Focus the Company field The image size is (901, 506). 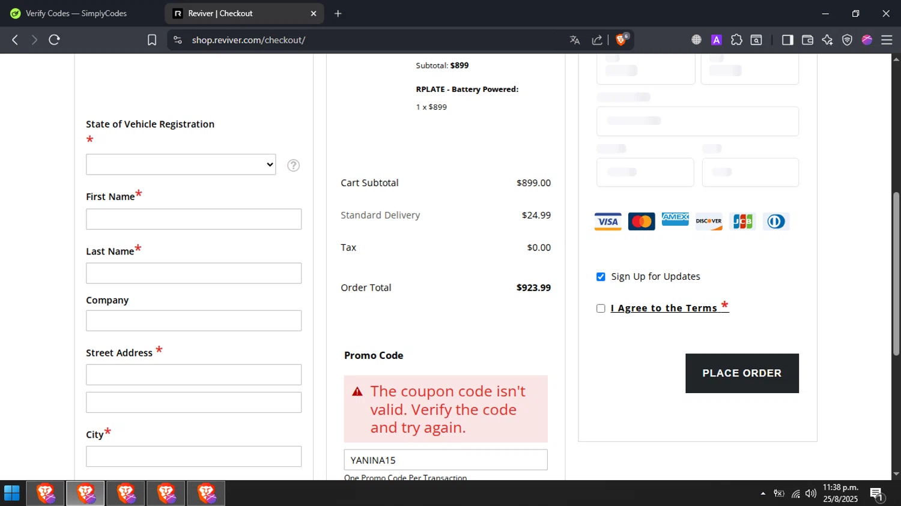193,321
